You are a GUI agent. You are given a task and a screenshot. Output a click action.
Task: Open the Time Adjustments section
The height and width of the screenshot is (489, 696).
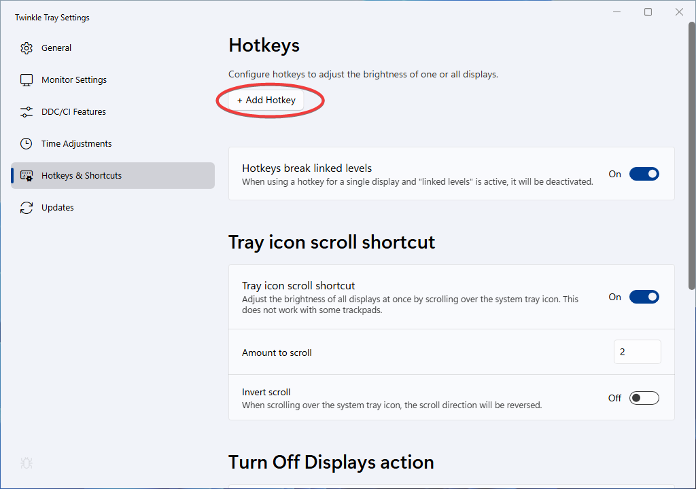point(76,144)
